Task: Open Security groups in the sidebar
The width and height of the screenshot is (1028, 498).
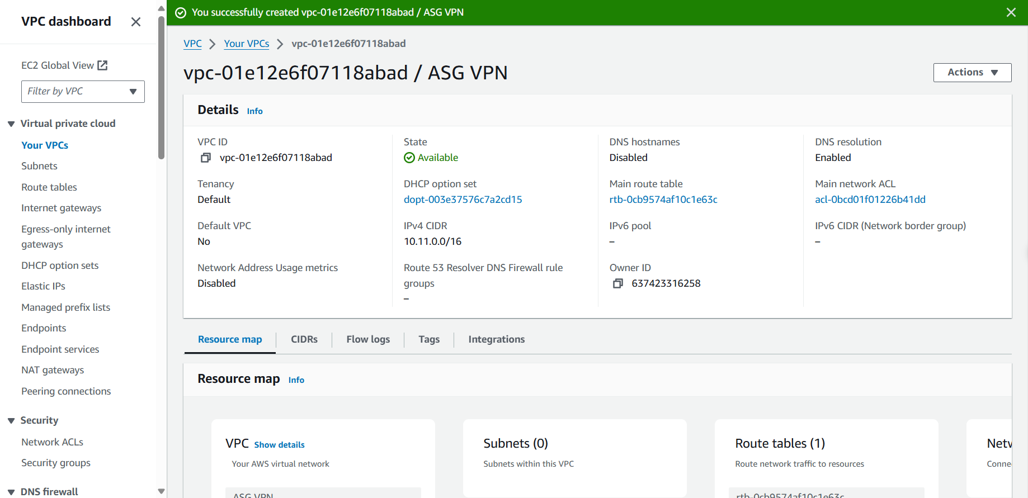Action: point(56,463)
